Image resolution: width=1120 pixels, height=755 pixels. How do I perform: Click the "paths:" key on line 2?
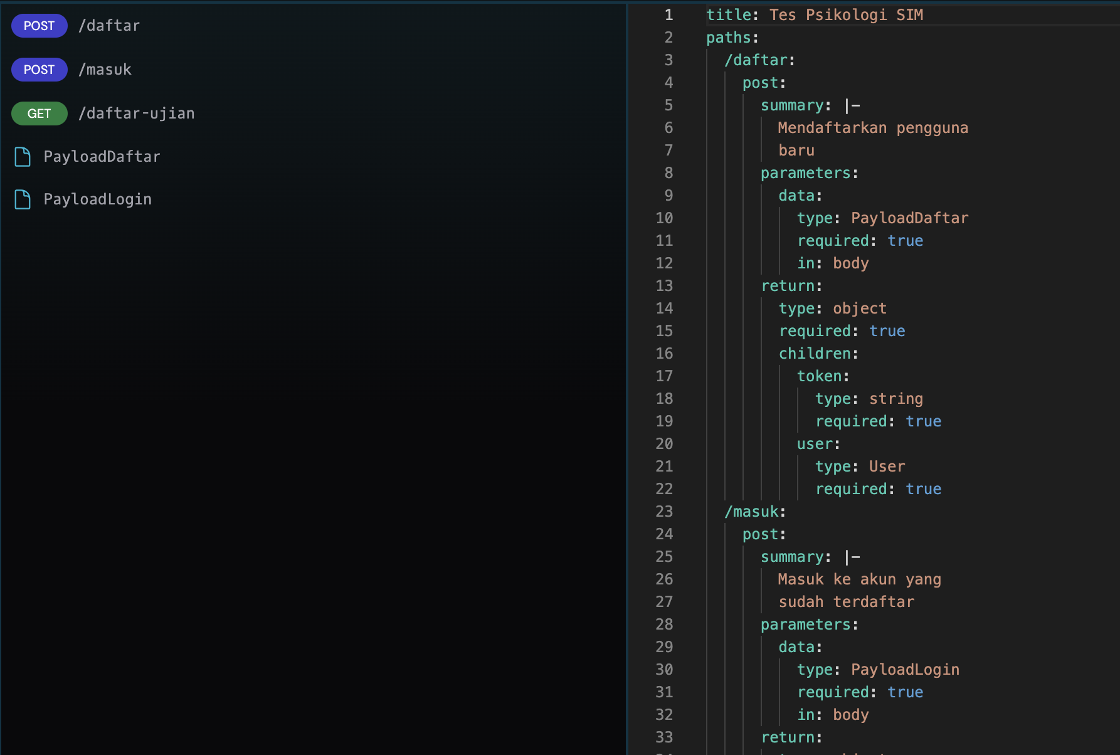(732, 38)
